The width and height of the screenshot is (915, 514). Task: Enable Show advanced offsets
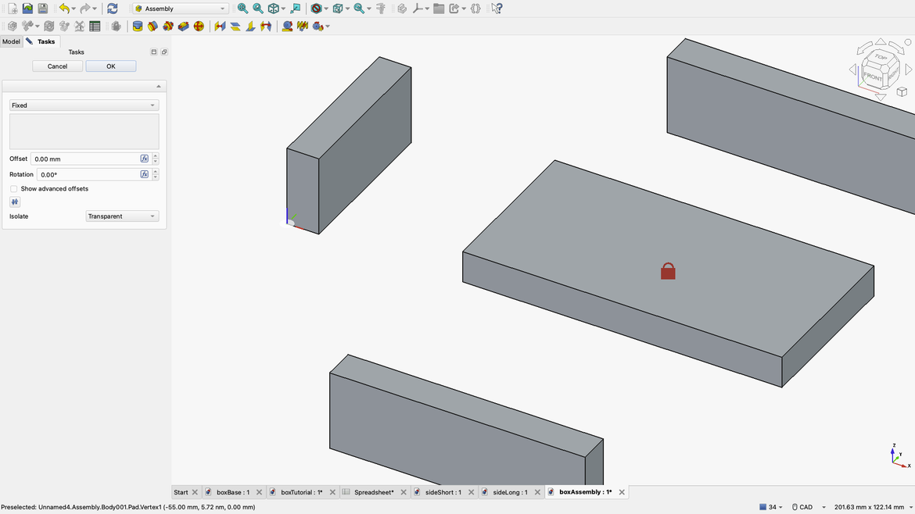tap(13, 188)
